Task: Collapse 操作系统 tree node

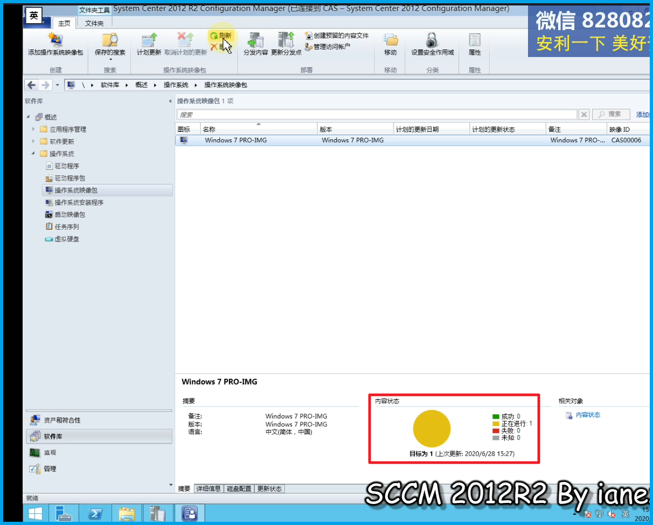Action: tap(33, 154)
